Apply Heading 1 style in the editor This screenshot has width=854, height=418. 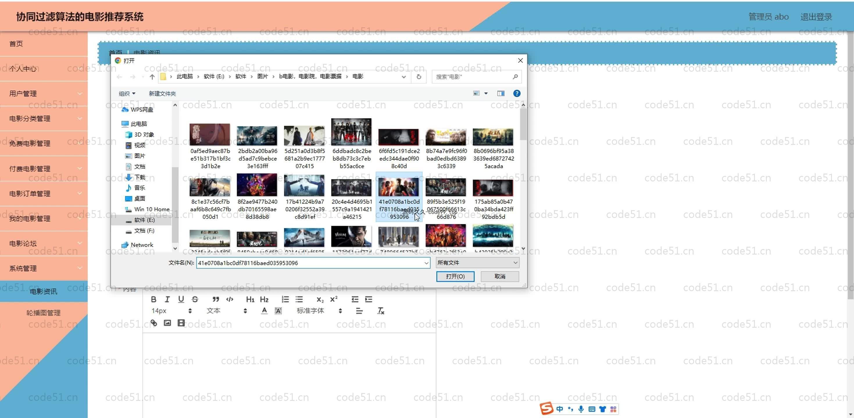[x=250, y=300]
